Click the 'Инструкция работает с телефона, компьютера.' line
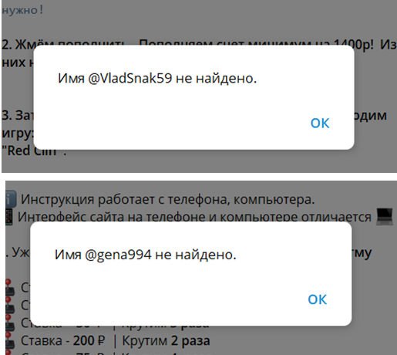397x355 pixels. coord(168,199)
